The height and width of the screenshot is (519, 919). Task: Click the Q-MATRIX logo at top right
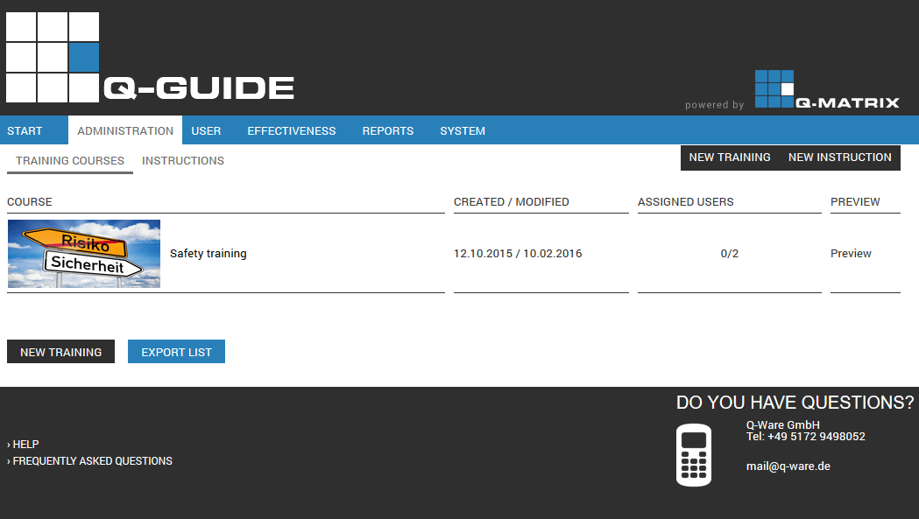(x=826, y=89)
